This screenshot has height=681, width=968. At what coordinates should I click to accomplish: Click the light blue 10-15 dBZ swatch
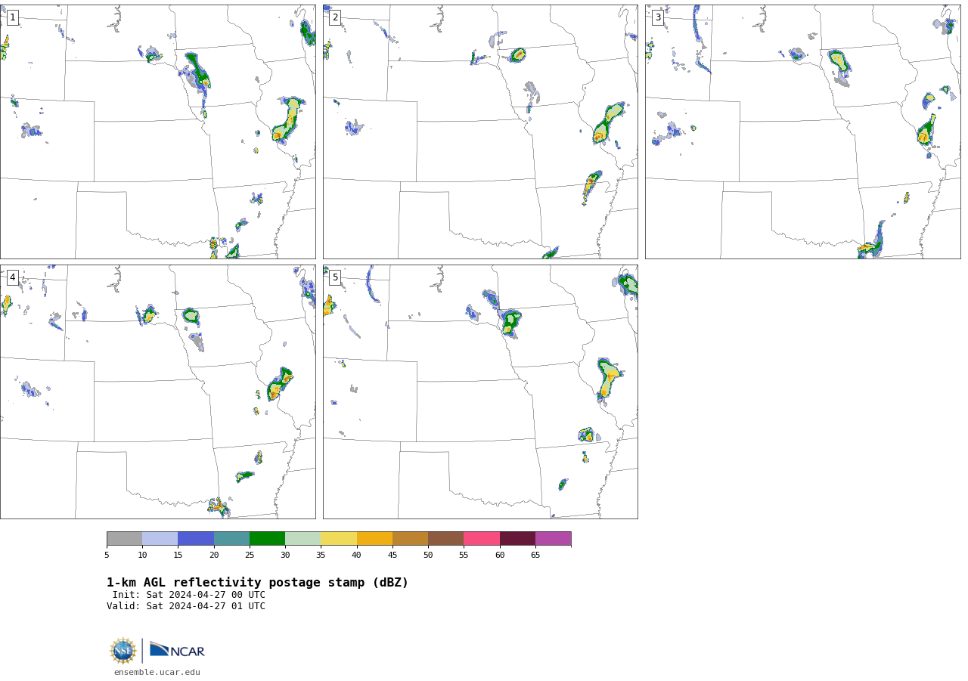point(160,538)
